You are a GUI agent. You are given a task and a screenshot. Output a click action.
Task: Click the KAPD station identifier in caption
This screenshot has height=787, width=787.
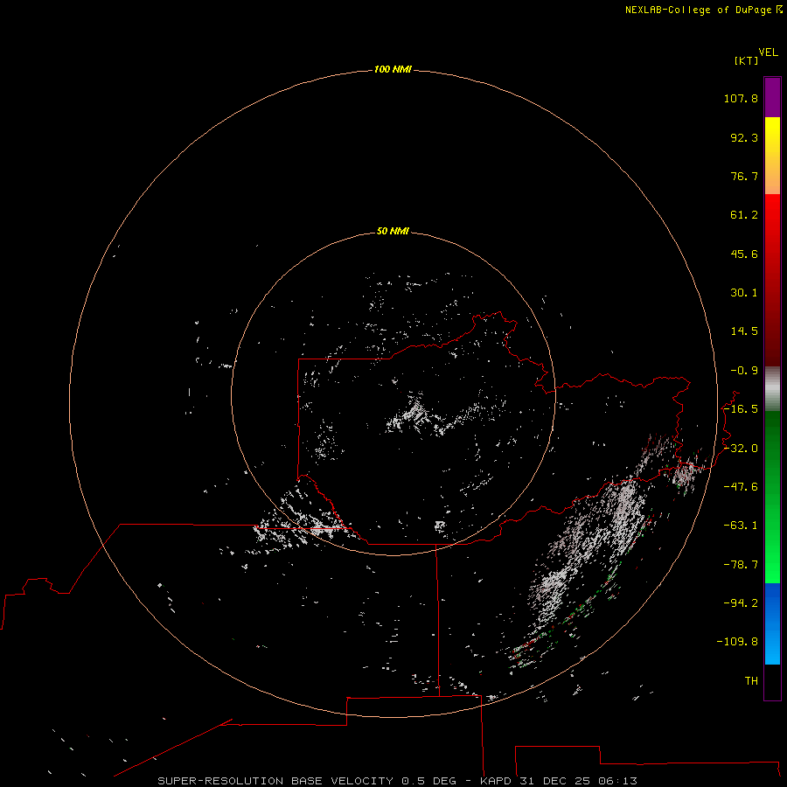click(x=496, y=781)
